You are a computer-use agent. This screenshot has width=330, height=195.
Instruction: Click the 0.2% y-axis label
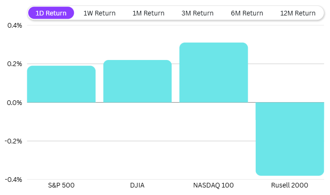click(15, 64)
